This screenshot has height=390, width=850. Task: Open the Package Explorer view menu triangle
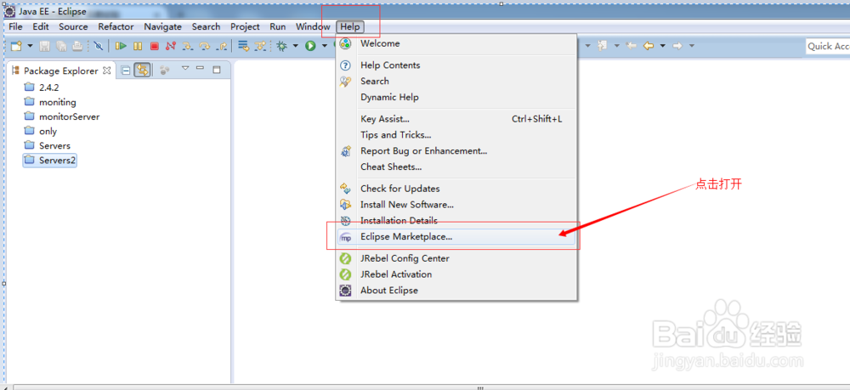tap(184, 69)
